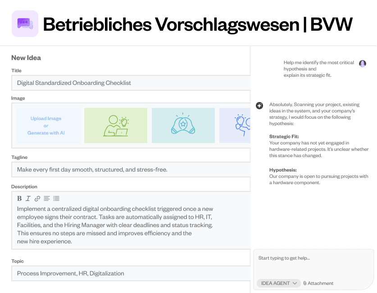Click the text alignment icon in Description
This screenshot has width=377, height=293.
[x=47, y=199]
